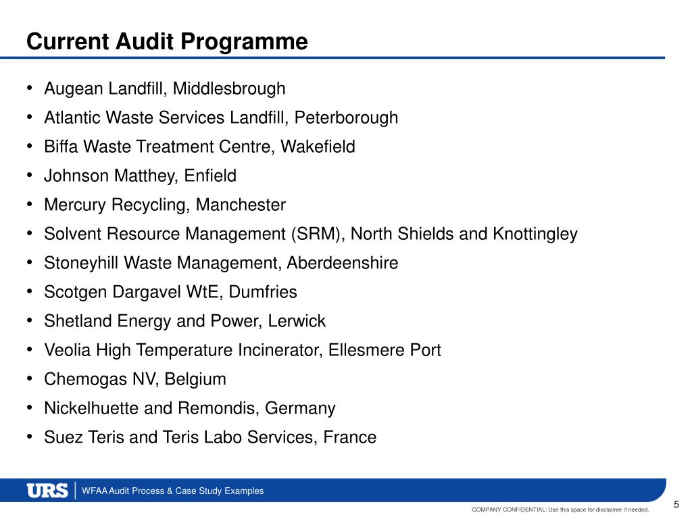Click 'WFAA Audit Process & Case Study Examples' footer text
The width and height of the screenshot is (692, 519).
point(172,491)
